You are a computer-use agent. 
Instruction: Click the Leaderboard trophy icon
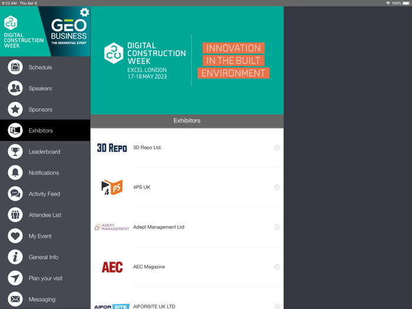15,152
